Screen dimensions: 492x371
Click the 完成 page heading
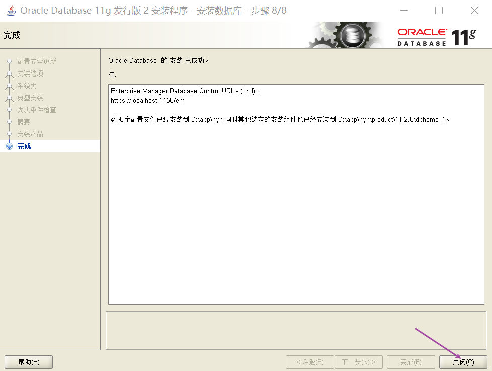point(12,35)
